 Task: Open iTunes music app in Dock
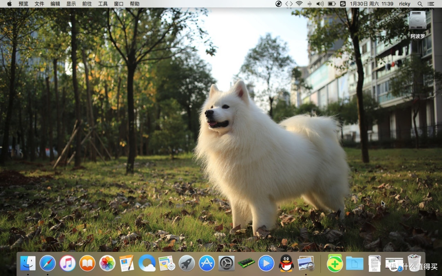[x=68, y=263]
